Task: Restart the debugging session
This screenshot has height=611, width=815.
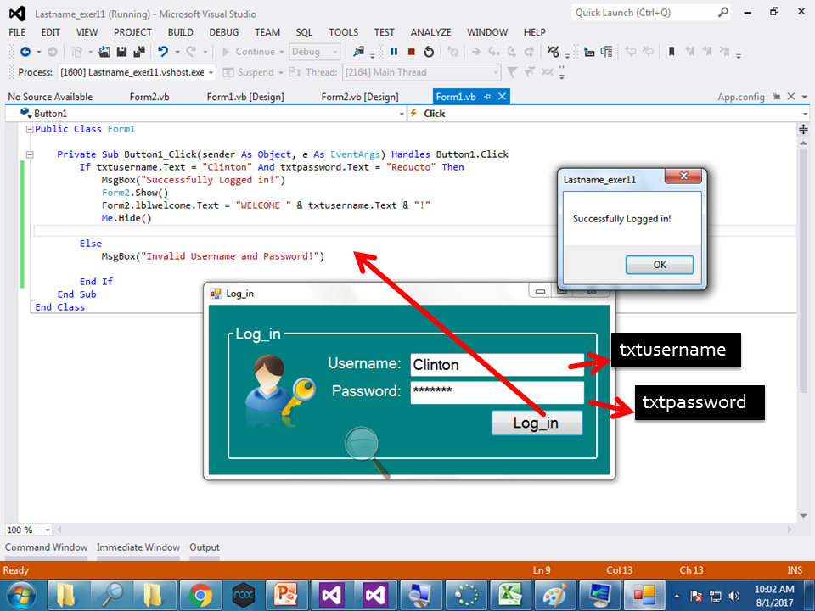Action: [429, 52]
